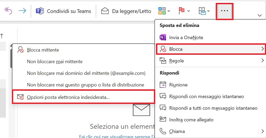
Task: Open the move-to-folder dropdown
Action: pyautogui.click(x=204, y=11)
